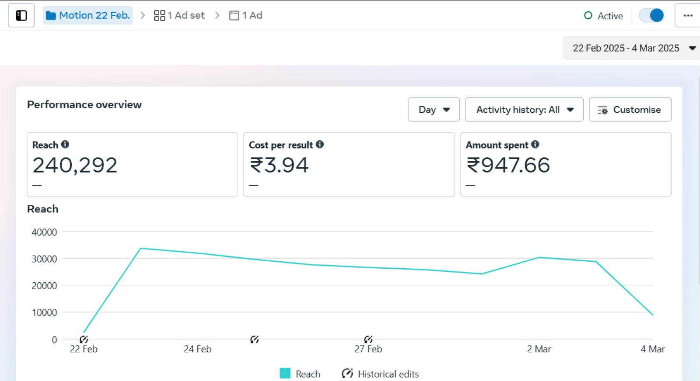Toggle the sidebar panel icon
This screenshot has width=700, height=381.
point(21,16)
